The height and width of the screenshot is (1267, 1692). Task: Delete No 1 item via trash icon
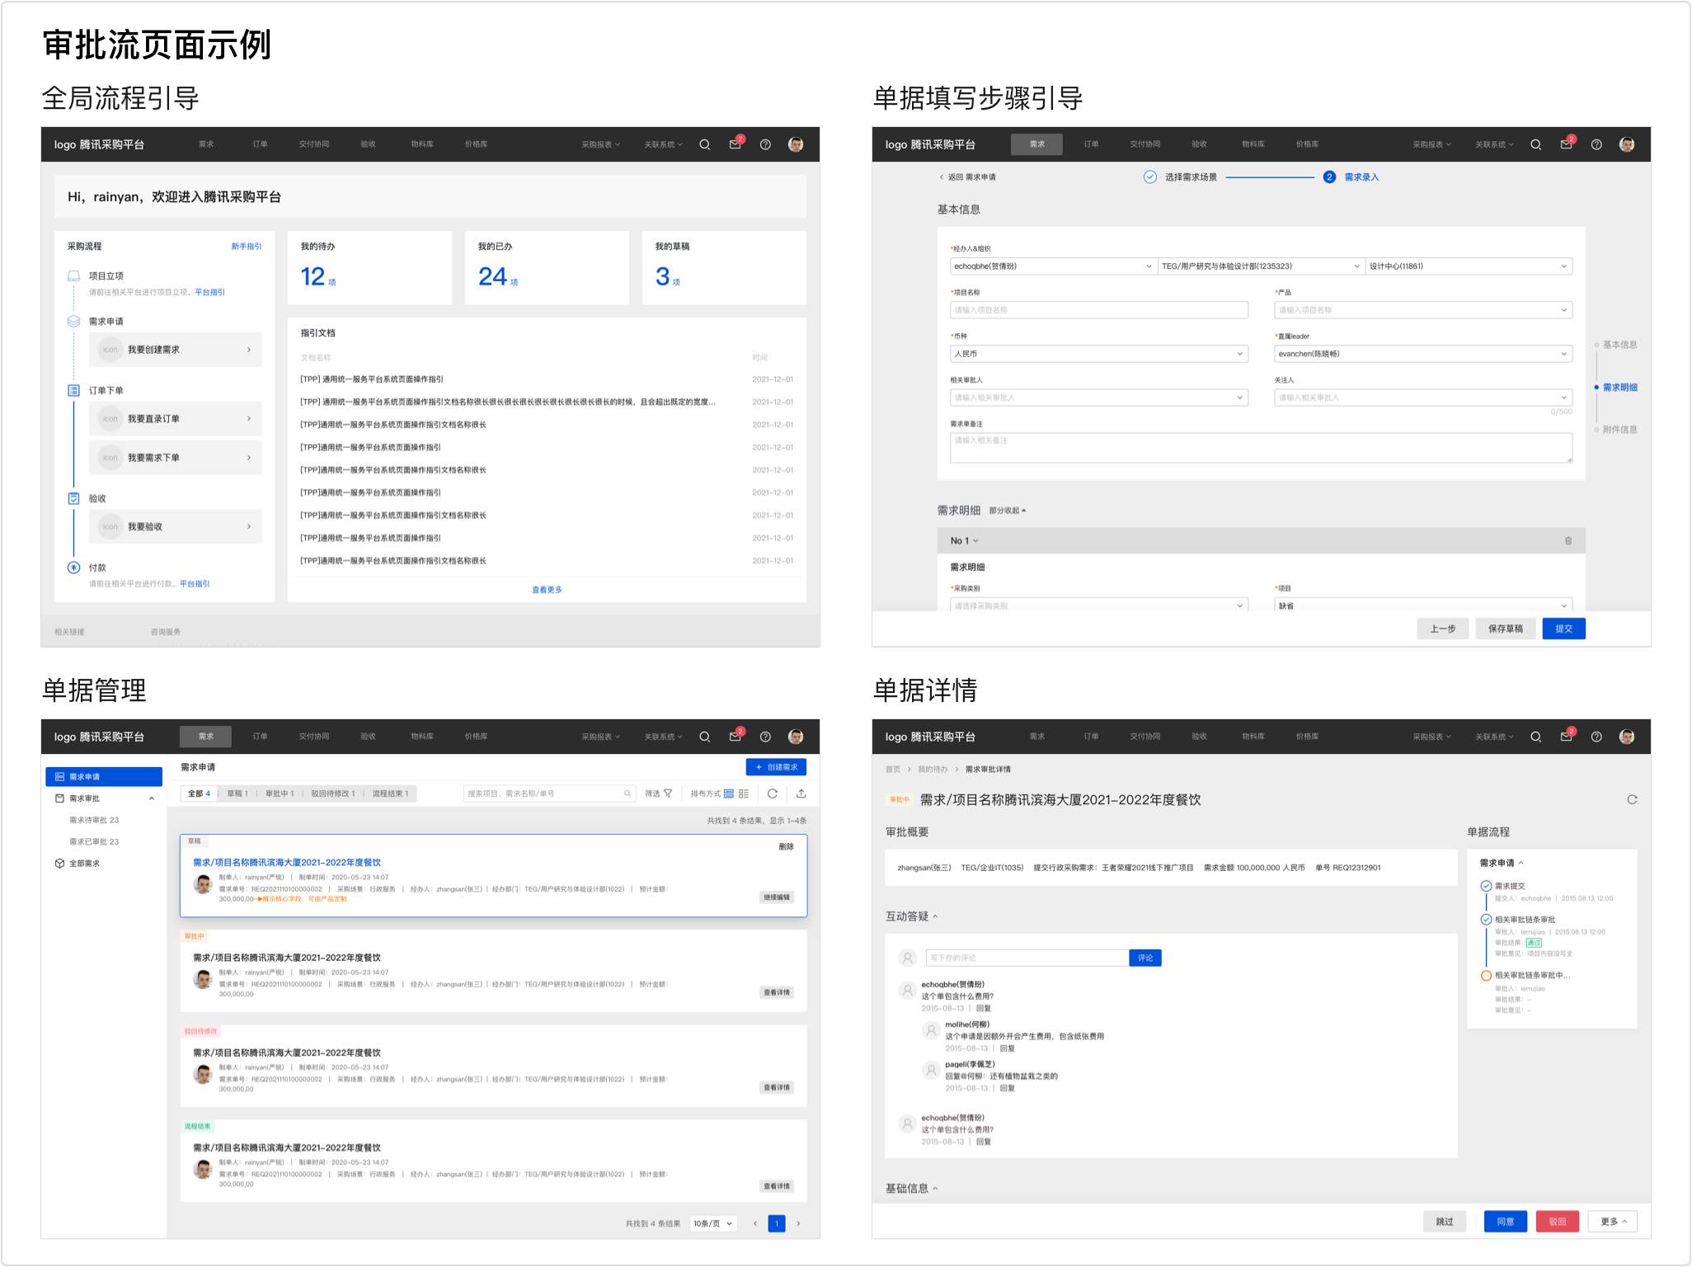point(1568,541)
